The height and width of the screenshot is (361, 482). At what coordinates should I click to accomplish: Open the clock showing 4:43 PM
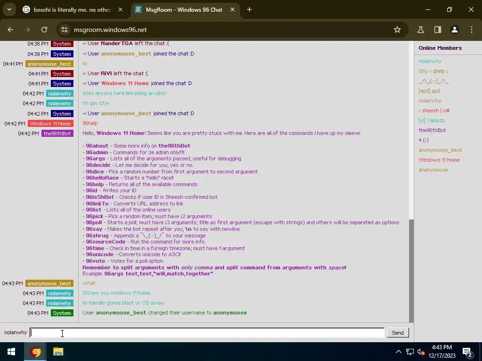point(442,352)
